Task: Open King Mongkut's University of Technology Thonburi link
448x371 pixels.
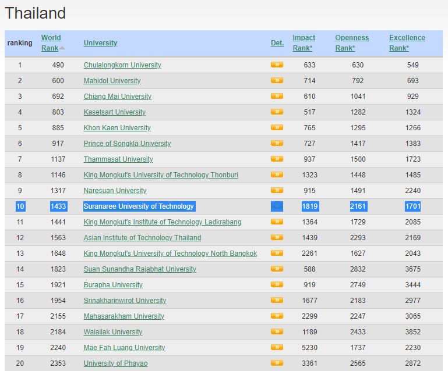Action: click(161, 175)
